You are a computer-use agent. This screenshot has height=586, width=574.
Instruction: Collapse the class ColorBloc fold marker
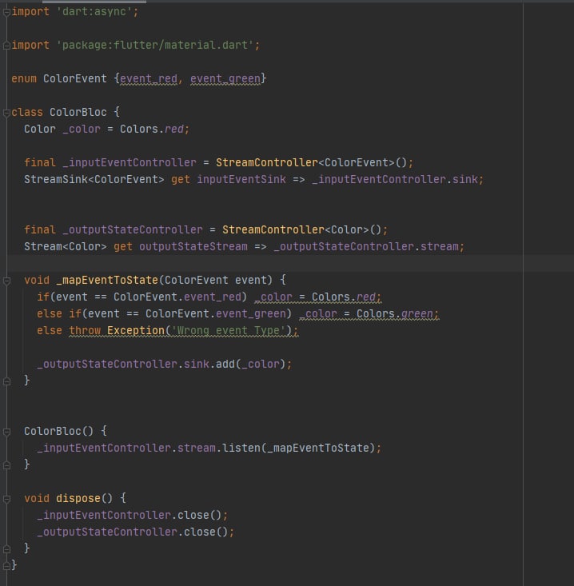(6, 113)
